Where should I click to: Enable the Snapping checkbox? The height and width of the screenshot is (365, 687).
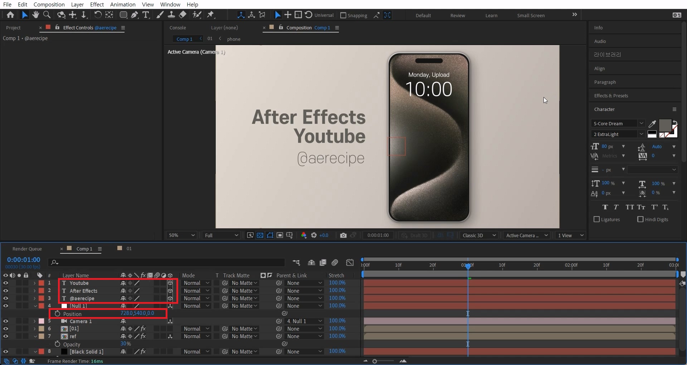click(343, 15)
